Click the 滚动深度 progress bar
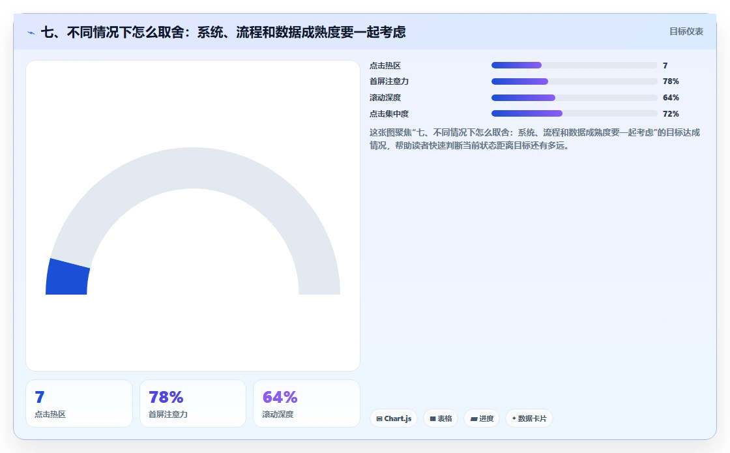The height and width of the screenshot is (453, 730). tap(574, 98)
